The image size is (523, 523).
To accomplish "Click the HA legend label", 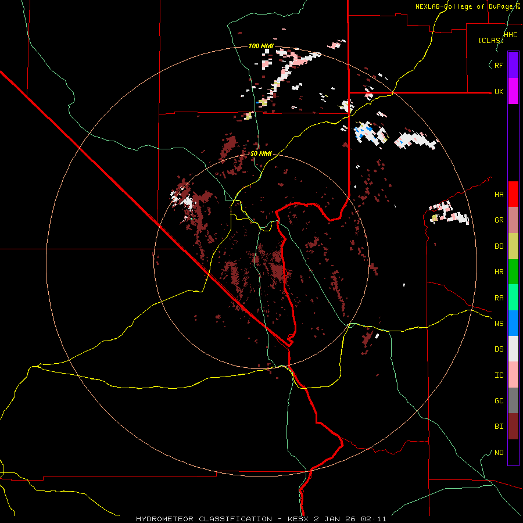I will coord(499,195).
